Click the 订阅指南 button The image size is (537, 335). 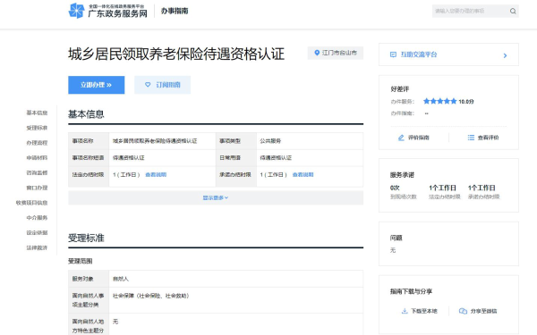coord(162,85)
